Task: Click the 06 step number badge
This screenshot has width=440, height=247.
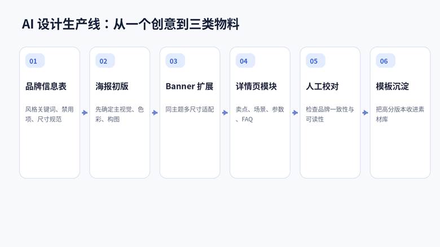Action: [x=385, y=61]
